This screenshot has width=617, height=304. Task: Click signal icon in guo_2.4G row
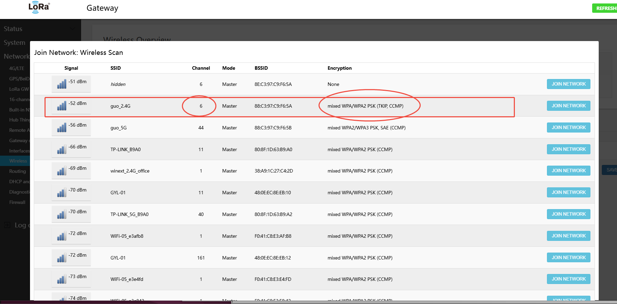point(62,106)
